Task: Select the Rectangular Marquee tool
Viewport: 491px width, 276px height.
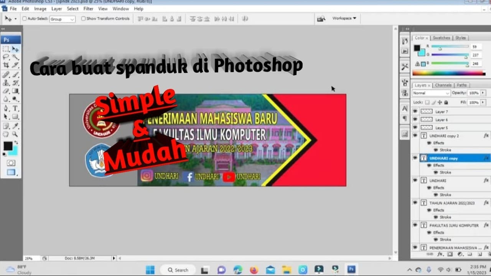Action: click(6, 49)
